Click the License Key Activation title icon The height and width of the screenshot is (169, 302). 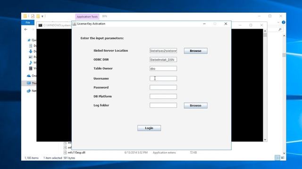point(75,24)
